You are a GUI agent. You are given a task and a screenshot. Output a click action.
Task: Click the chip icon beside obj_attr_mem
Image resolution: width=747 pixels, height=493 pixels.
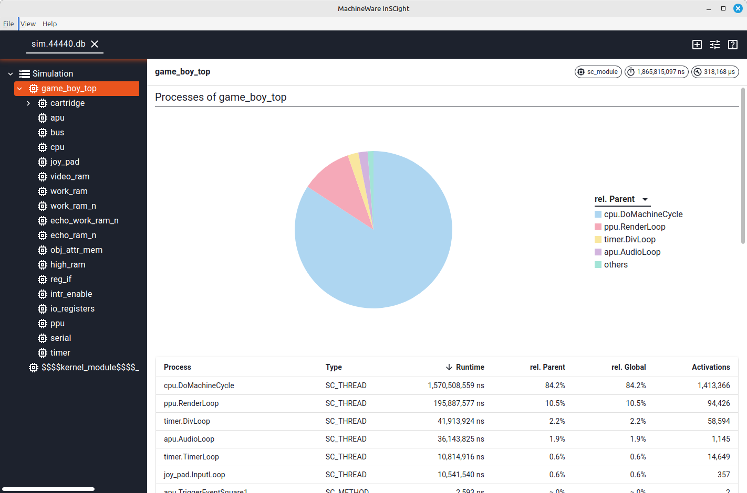43,250
